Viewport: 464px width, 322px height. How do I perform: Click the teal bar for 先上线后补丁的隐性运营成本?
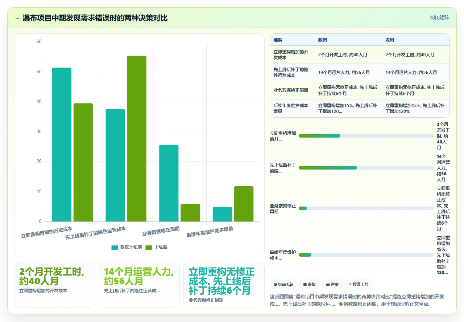115,165
